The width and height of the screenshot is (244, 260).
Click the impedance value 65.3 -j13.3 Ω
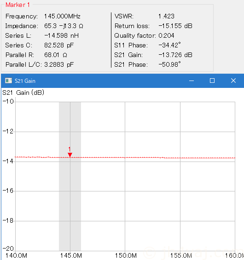click(x=64, y=26)
